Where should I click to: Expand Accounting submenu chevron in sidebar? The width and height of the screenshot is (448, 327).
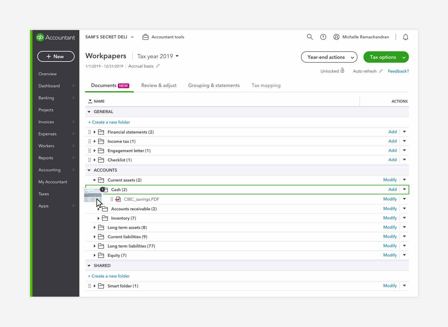(73, 170)
